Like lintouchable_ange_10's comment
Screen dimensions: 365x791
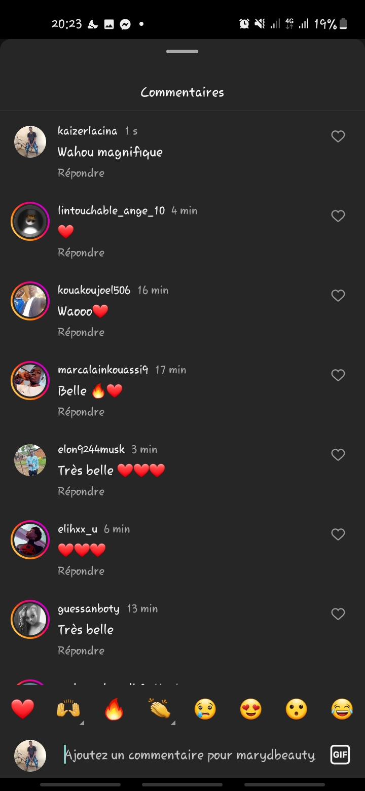point(338,216)
